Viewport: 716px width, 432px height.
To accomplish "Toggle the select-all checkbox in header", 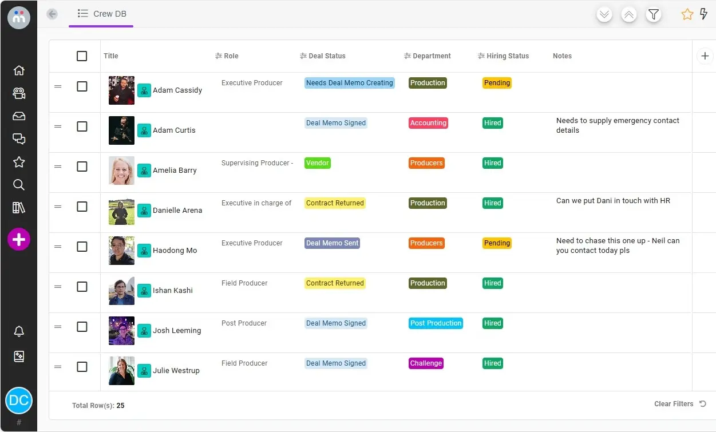I will (x=82, y=56).
